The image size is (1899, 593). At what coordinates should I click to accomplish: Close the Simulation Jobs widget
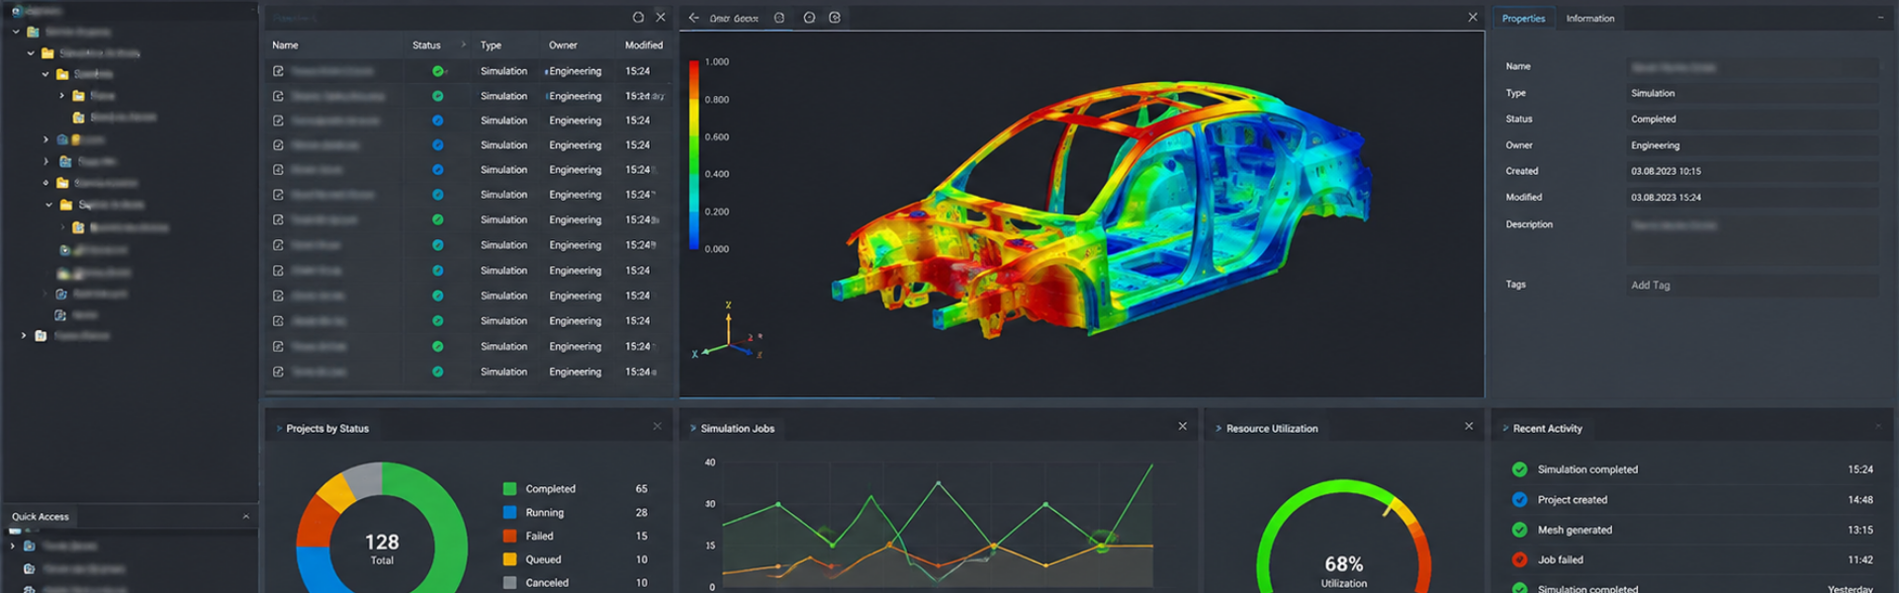click(1183, 427)
